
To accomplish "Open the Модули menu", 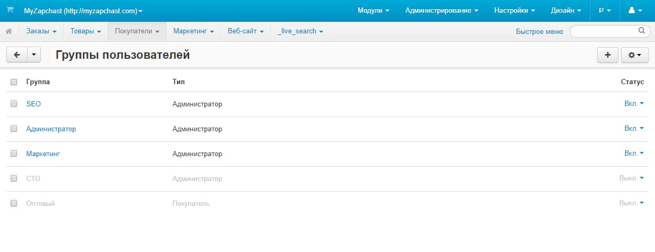I will point(374,10).
